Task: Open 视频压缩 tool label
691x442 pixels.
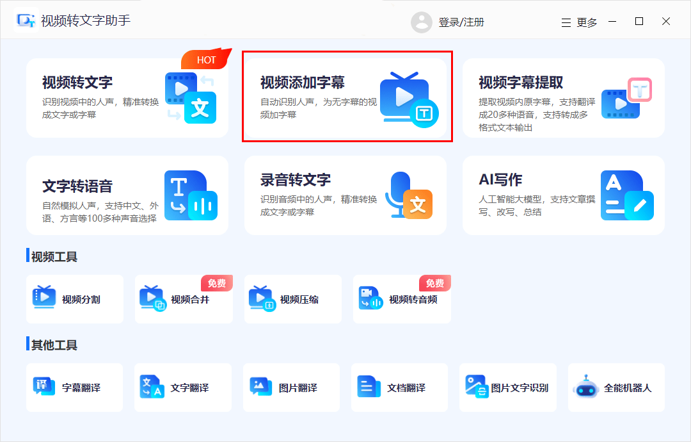Action: pos(299,300)
